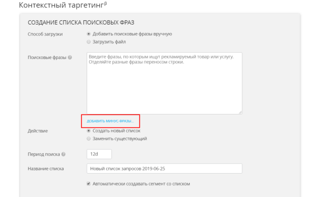Viewport: 320px width, 197px height.
Task: Click the СОЗДАНИЕ СПИСКА ПОИСКОВЫХ ФРАЗ heading
Action: (x=81, y=22)
